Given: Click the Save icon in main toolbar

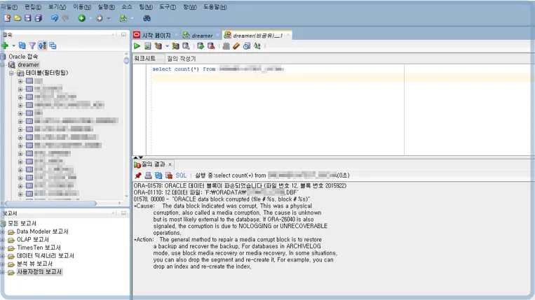Looking at the screenshot, I should click(27, 18).
